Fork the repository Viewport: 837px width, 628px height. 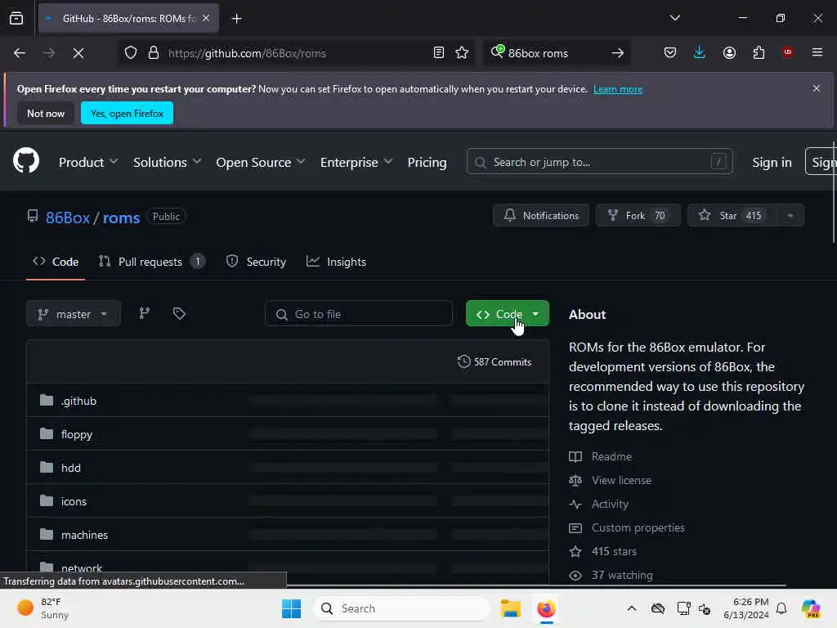click(x=638, y=215)
